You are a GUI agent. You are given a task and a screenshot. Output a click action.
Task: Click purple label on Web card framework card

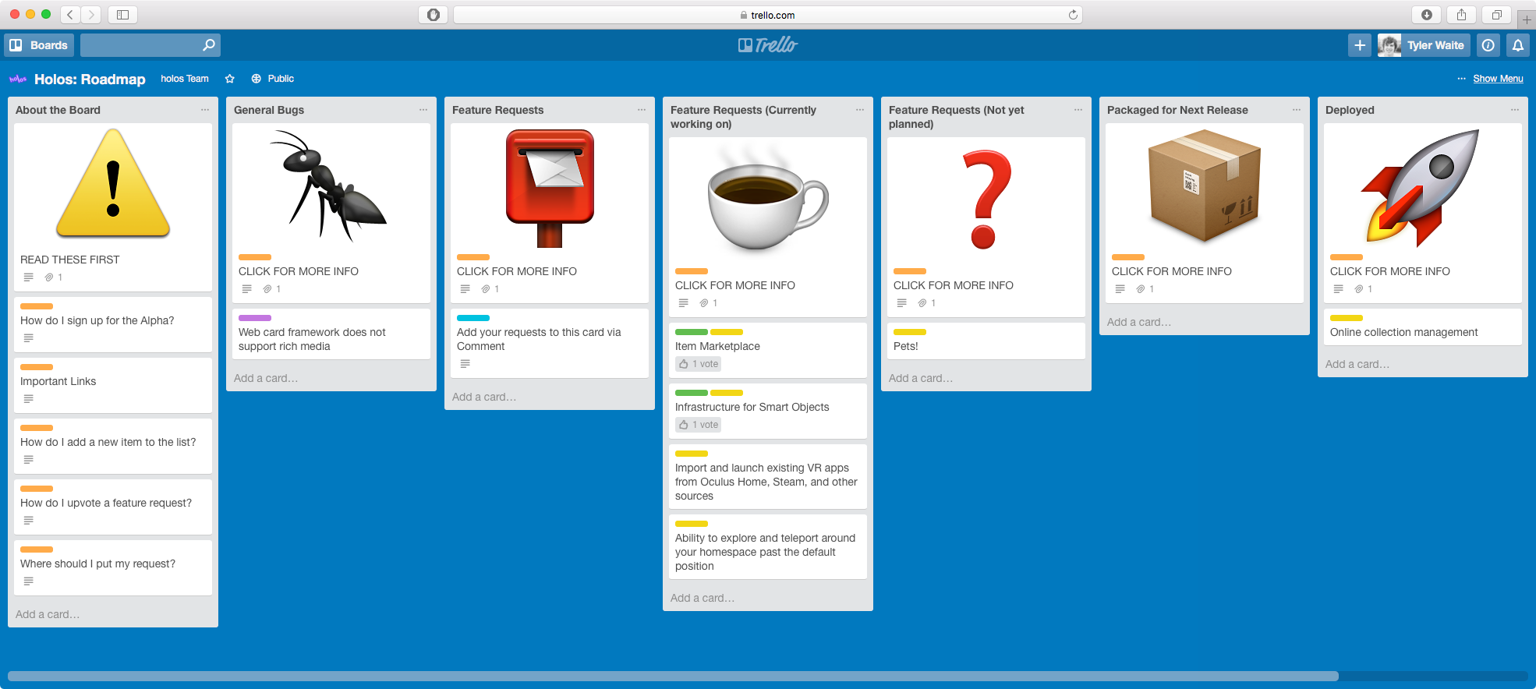[x=255, y=318]
